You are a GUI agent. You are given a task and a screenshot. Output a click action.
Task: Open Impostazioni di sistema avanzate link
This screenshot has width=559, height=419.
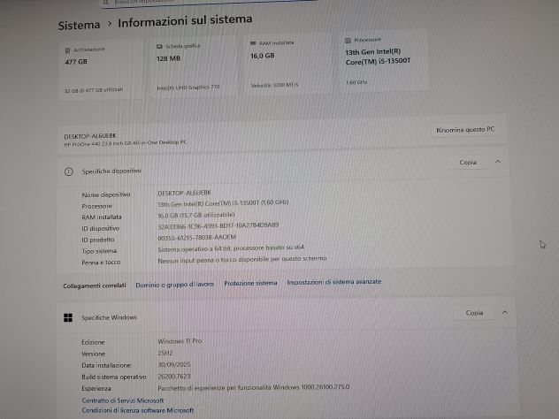(x=334, y=281)
